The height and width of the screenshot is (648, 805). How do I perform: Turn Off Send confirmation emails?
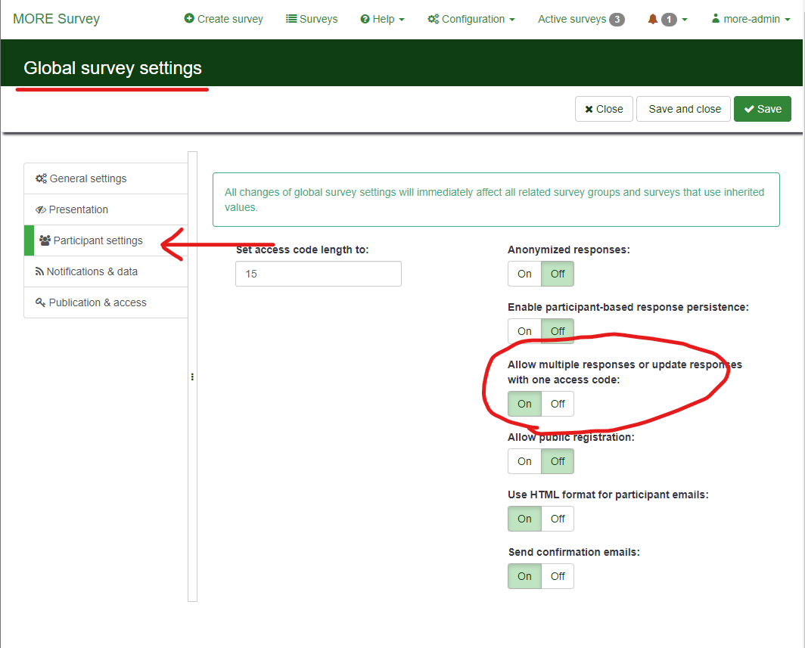pyautogui.click(x=558, y=576)
